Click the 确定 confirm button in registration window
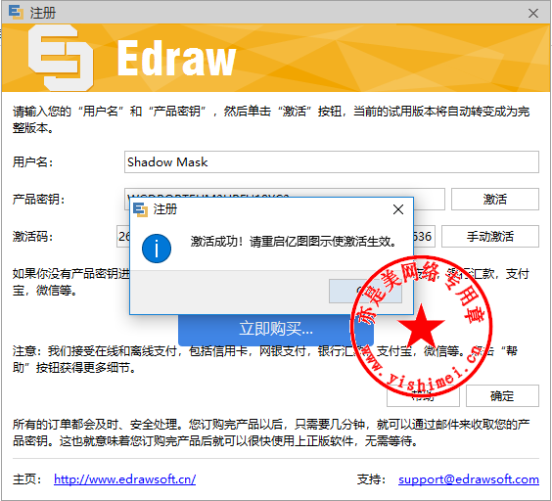Screen dimensions: 552x501 (x=502, y=395)
